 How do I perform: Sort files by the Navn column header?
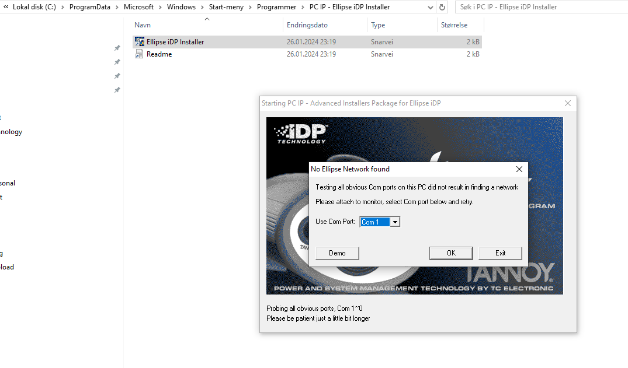pos(143,25)
